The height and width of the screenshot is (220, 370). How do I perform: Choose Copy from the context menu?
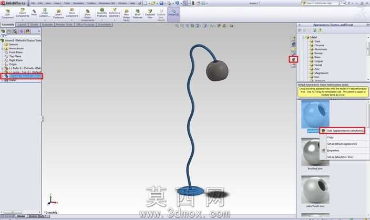click(331, 137)
